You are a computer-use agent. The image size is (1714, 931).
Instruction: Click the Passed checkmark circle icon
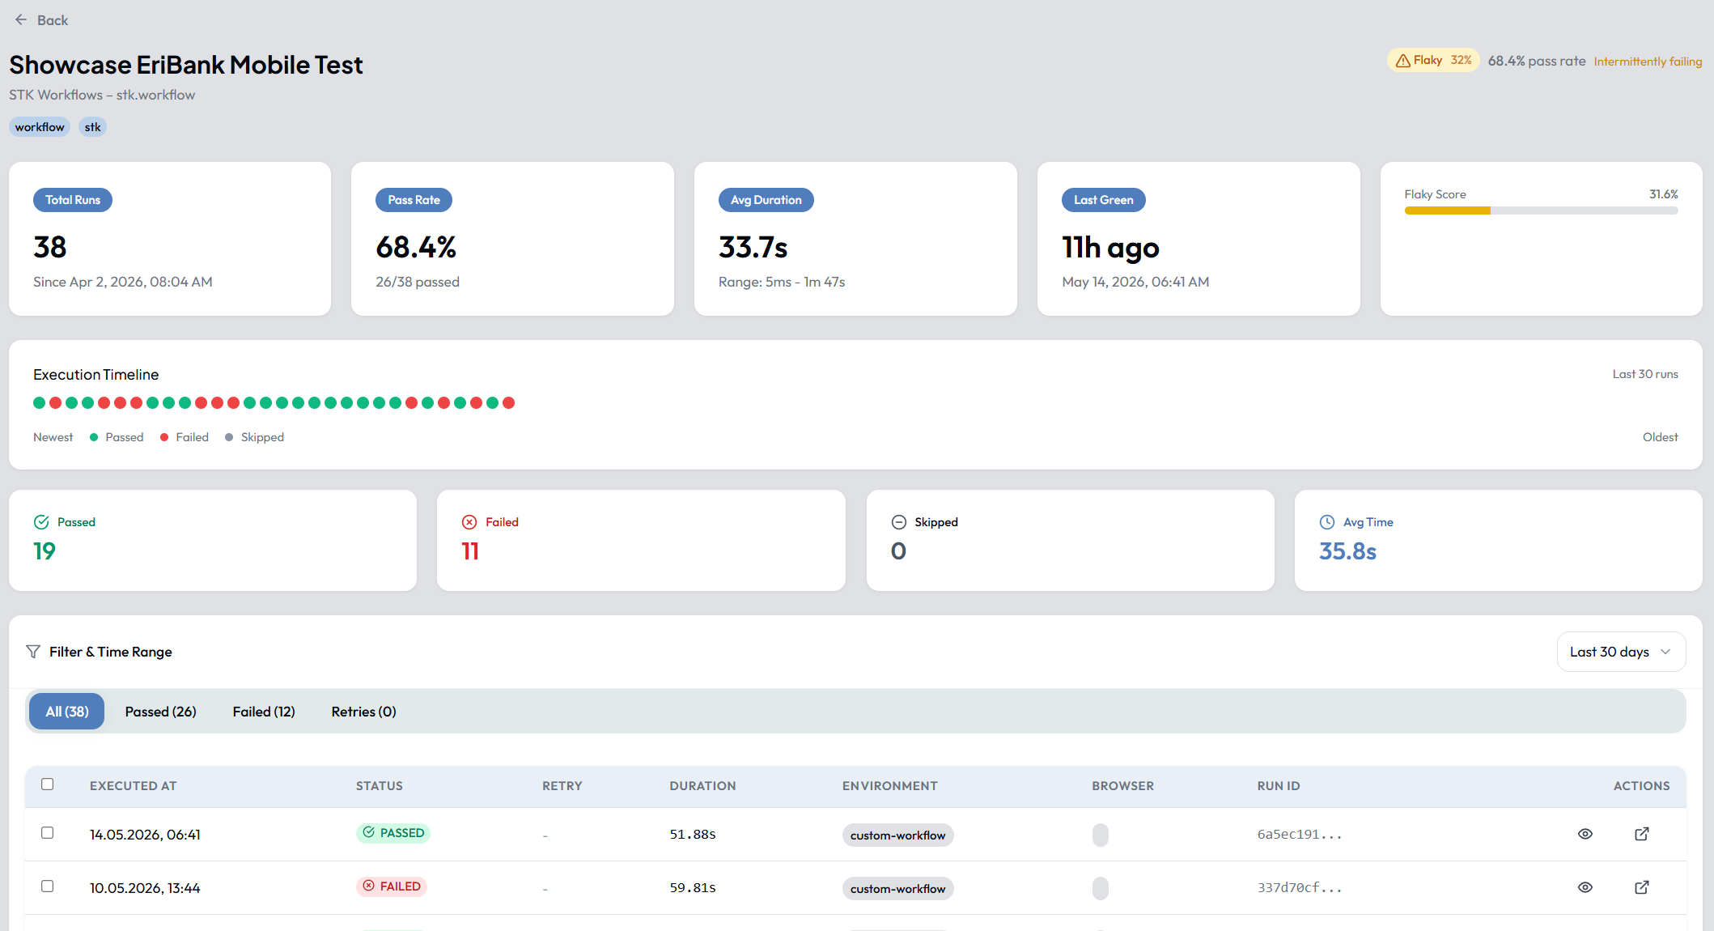click(x=41, y=522)
